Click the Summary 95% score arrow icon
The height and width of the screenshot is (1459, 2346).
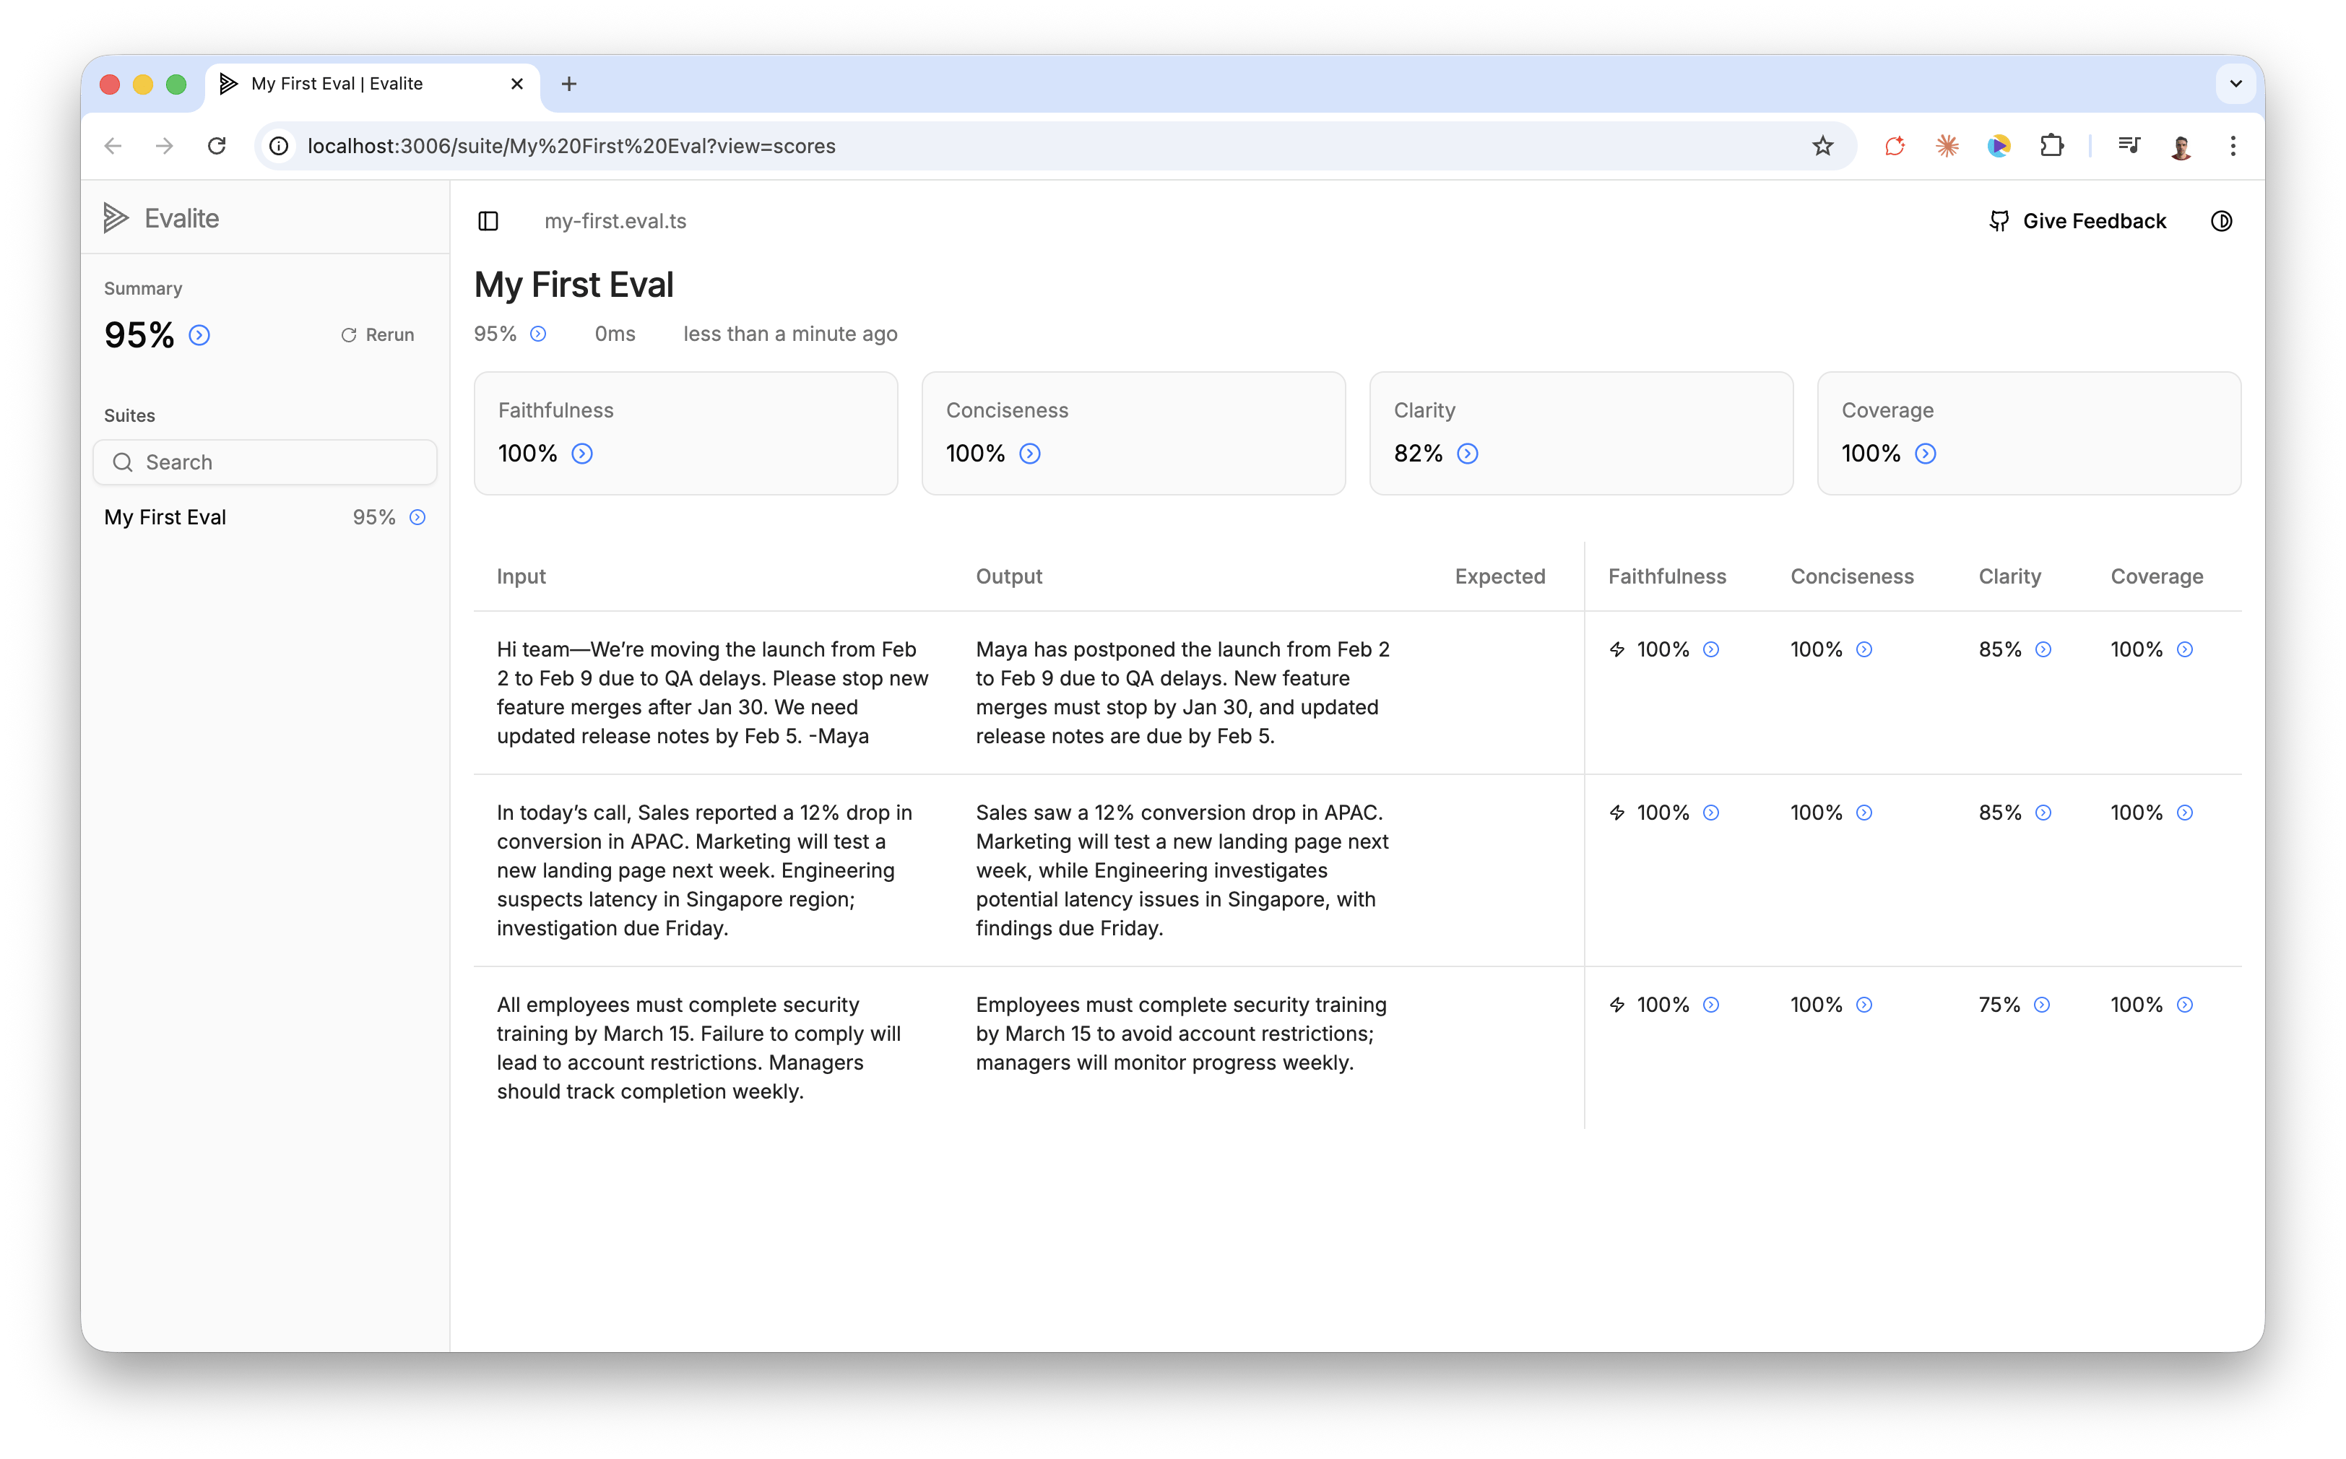(x=200, y=335)
